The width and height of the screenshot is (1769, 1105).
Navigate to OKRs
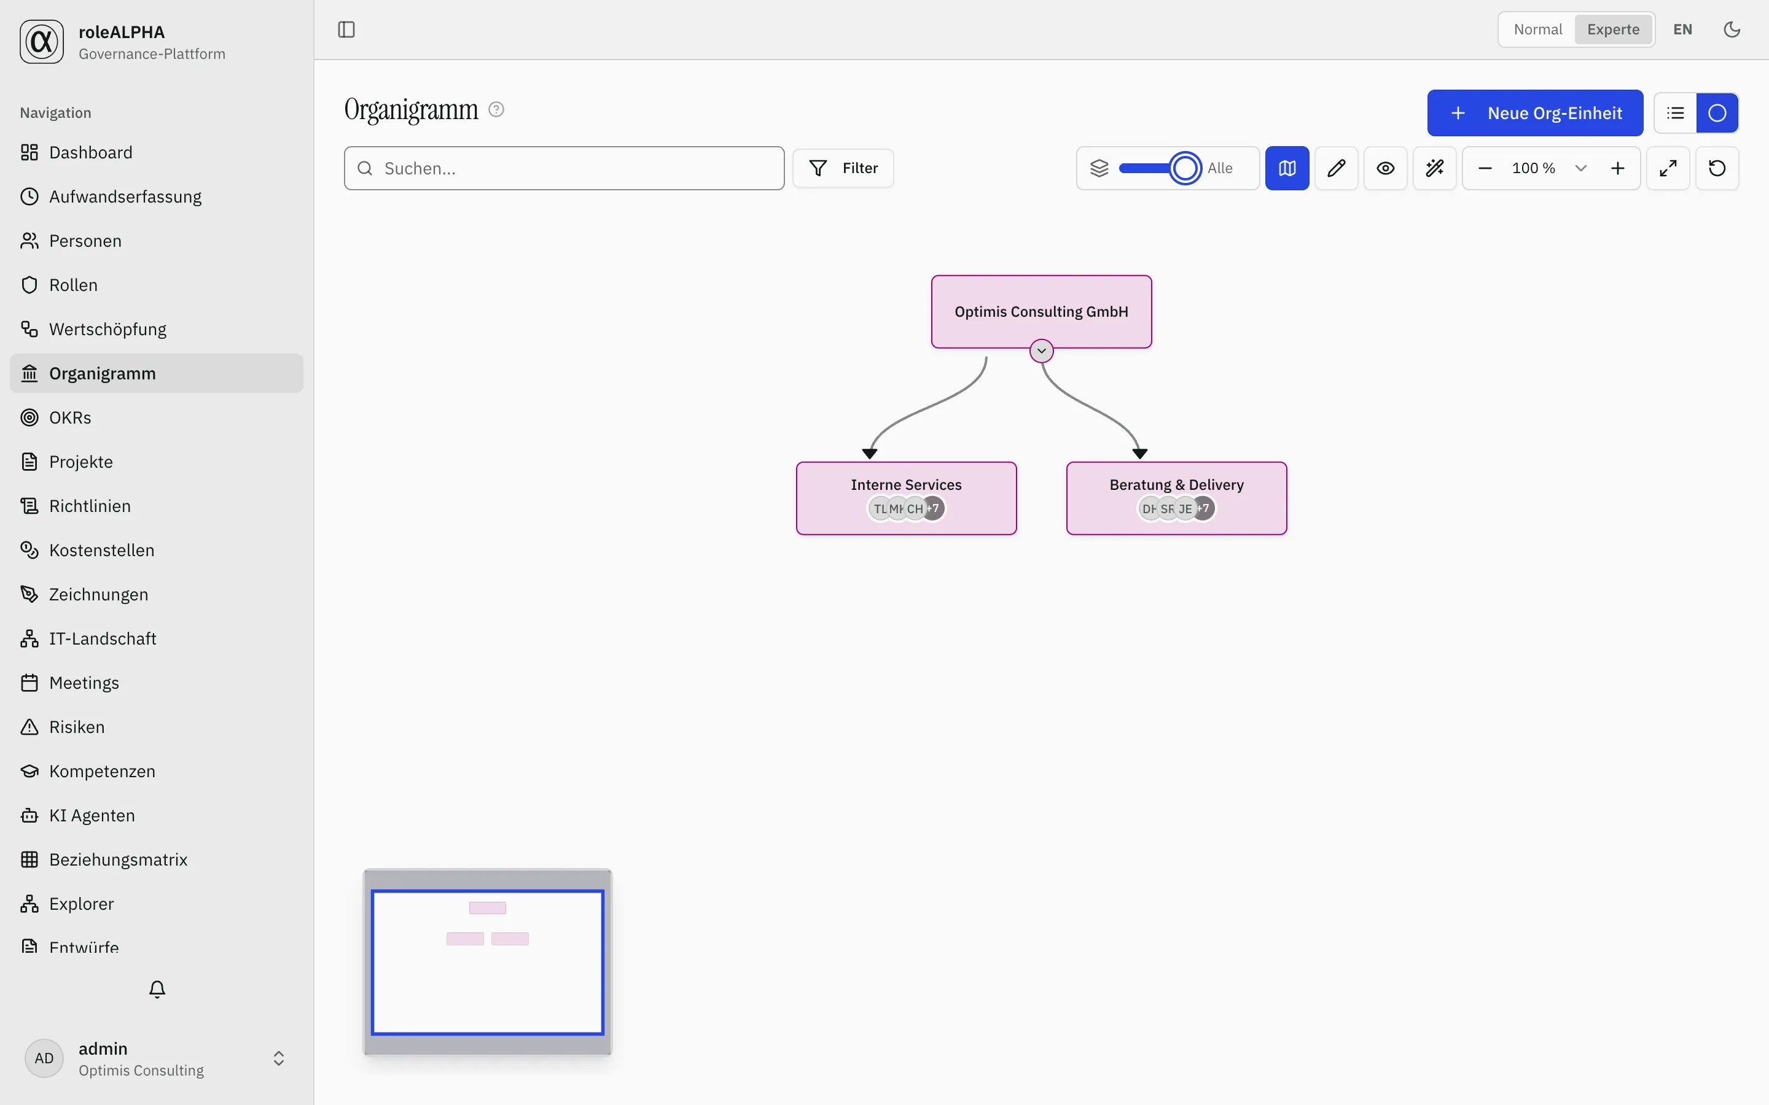[157, 417]
